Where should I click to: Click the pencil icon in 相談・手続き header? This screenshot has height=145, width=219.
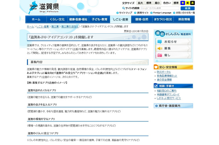pyautogui.click(x=156, y=86)
